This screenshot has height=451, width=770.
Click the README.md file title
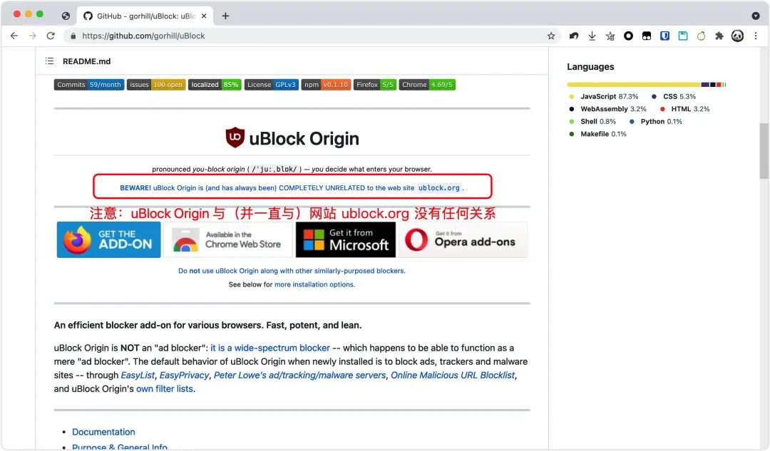(x=86, y=61)
